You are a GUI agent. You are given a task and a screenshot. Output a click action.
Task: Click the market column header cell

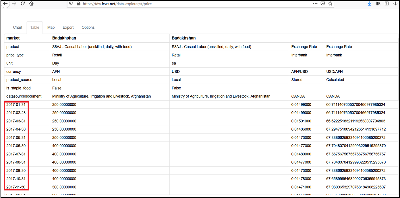pyautogui.click(x=13, y=38)
